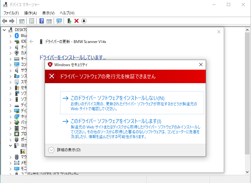Click the Update driver toolbar icon with green arrow

click(x=69, y=21)
